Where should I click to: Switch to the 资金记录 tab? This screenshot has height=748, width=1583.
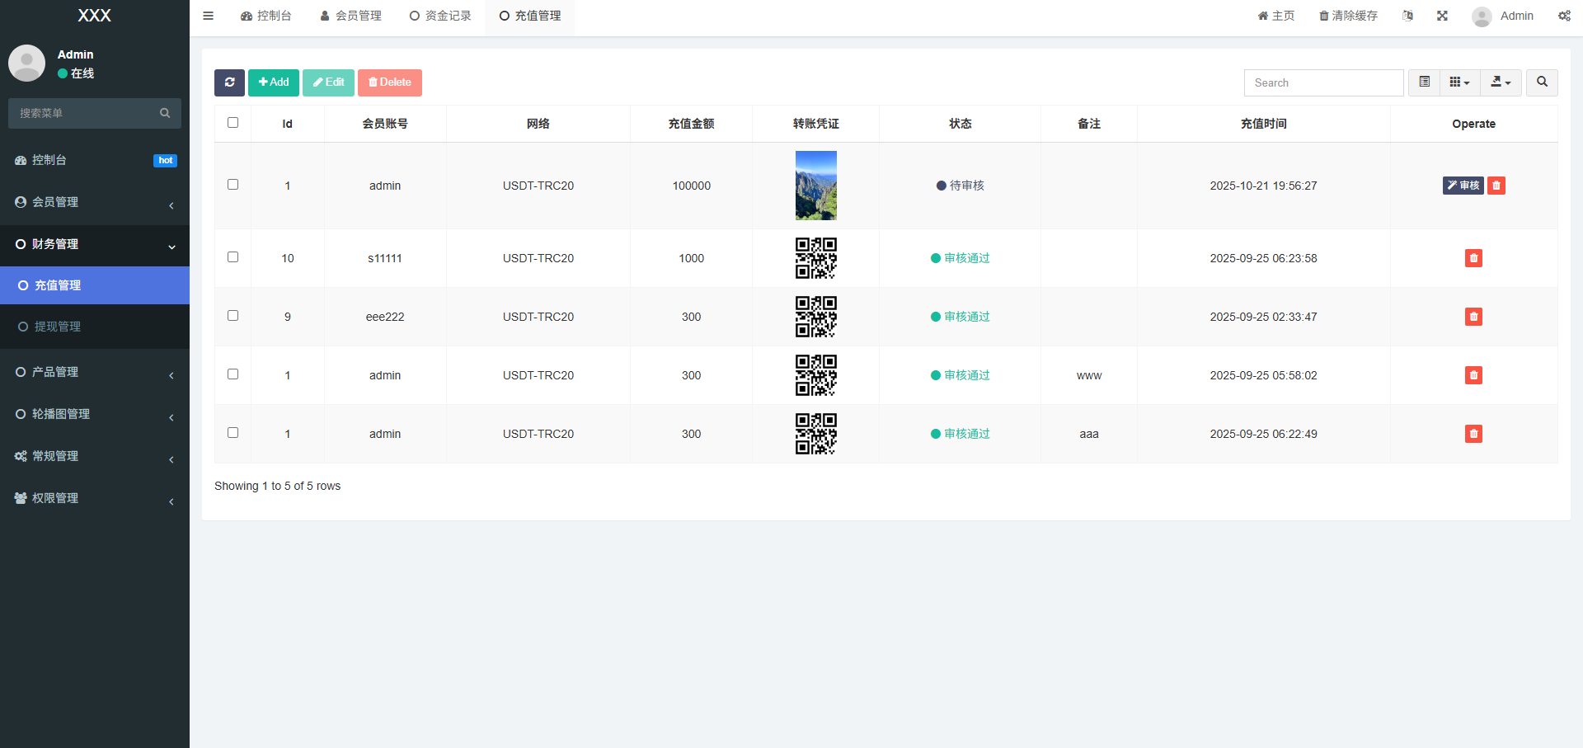click(440, 16)
